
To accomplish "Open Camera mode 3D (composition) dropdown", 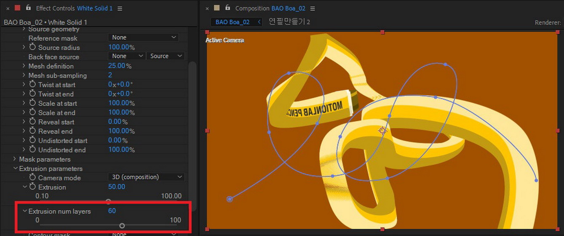I will pos(146,177).
